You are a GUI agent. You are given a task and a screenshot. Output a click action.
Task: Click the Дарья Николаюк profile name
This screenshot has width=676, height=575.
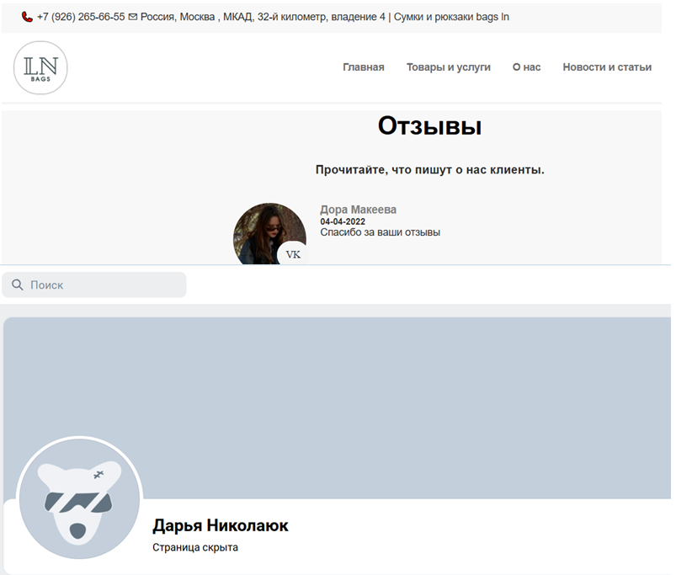(220, 526)
